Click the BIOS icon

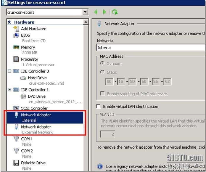tap(16, 35)
